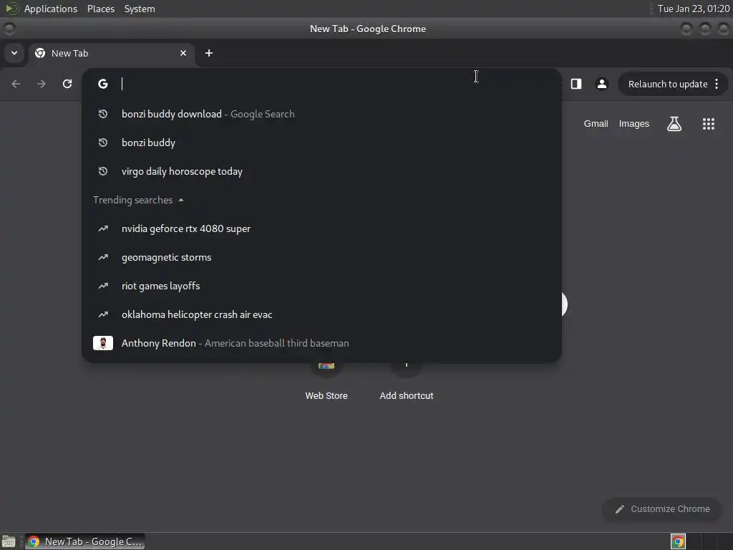Viewport: 733px width, 550px height.
Task: Click the clock showing Tue Jan 23
Action: [x=693, y=9]
